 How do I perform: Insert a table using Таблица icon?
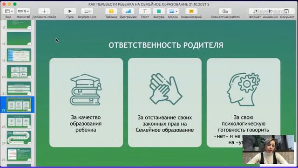click(111, 11)
